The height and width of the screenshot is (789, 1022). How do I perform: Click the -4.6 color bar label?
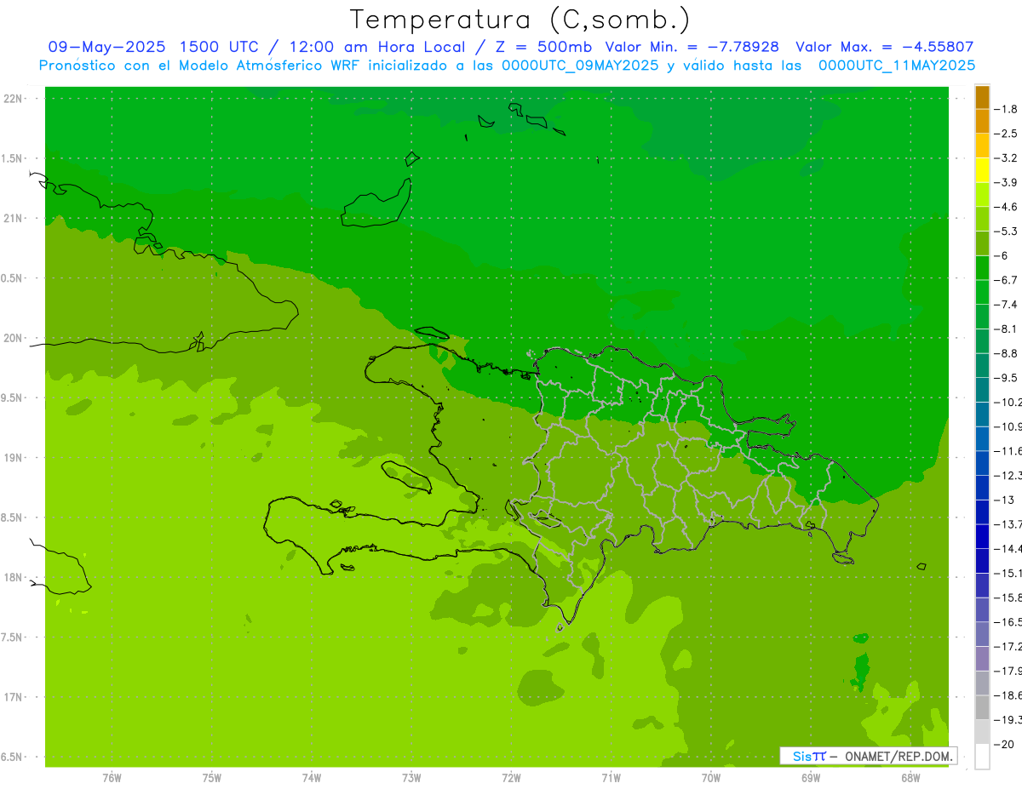click(1007, 207)
